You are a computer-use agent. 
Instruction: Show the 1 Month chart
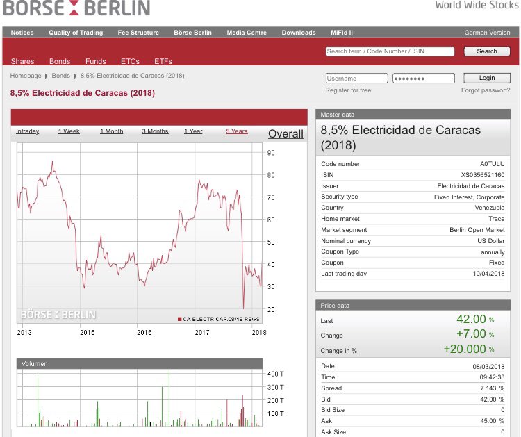[112, 131]
